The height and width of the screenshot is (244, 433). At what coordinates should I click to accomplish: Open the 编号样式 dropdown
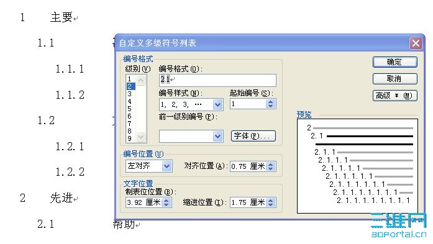[218, 104]
